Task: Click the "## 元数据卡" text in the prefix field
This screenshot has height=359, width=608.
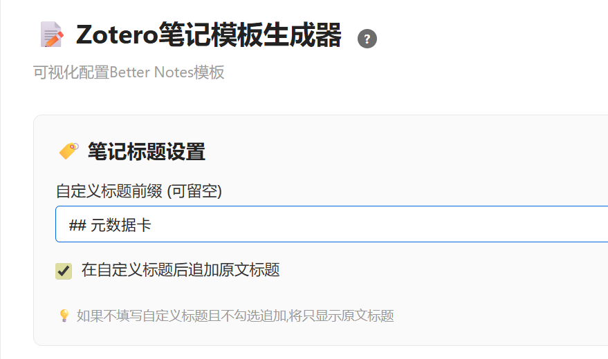Action: tap(110, 225)
